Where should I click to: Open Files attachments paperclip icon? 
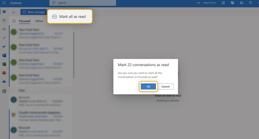point(4,38)
